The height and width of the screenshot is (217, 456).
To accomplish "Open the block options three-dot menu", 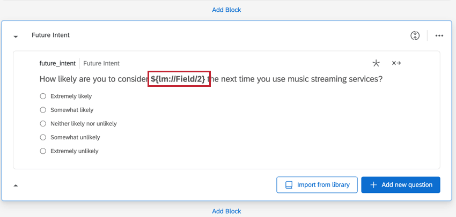I will [x=439, y=35].
